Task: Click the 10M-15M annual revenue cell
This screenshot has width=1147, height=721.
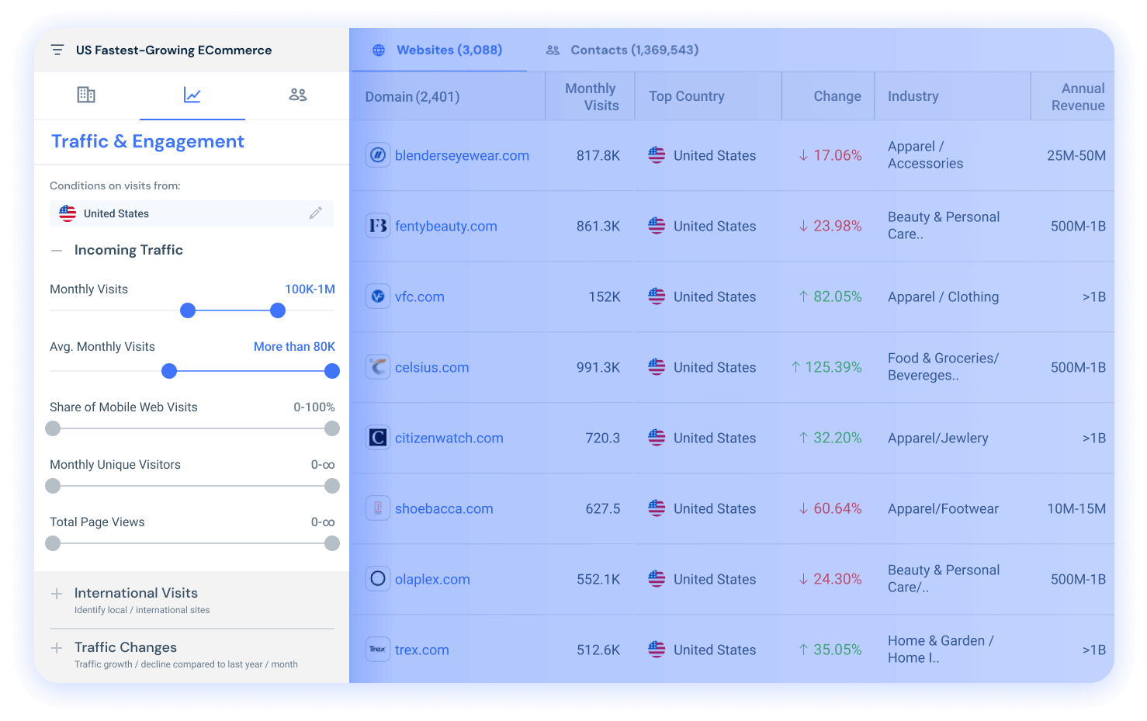Action: (x=1076, y=508)
